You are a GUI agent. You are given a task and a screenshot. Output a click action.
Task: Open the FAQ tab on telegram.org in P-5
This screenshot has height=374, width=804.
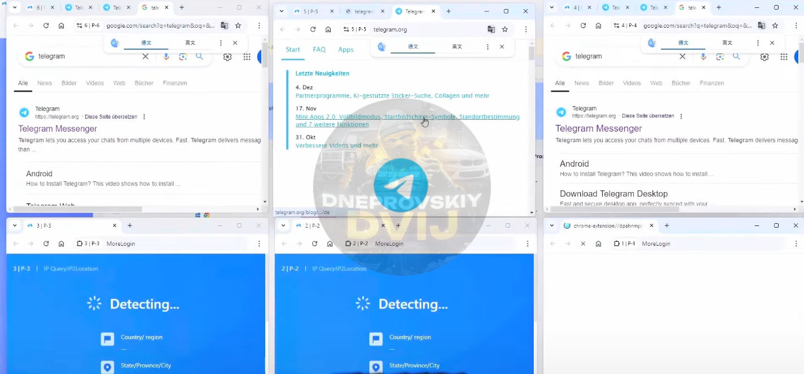click(319, 50)
